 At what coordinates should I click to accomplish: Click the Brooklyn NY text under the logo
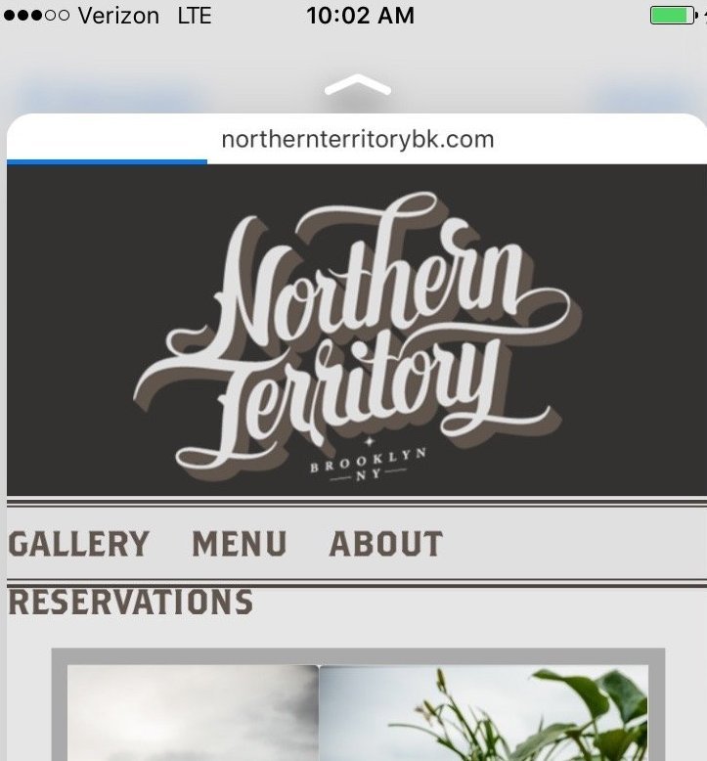pyautogui.click(x=369, y=465)
